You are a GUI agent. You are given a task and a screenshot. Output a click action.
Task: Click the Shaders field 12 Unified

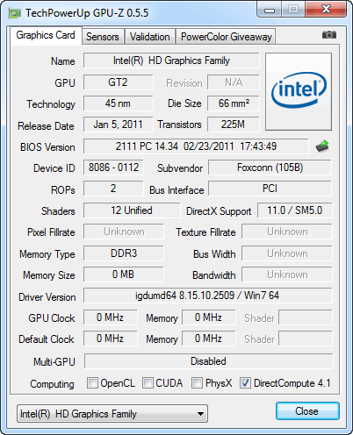132,210
